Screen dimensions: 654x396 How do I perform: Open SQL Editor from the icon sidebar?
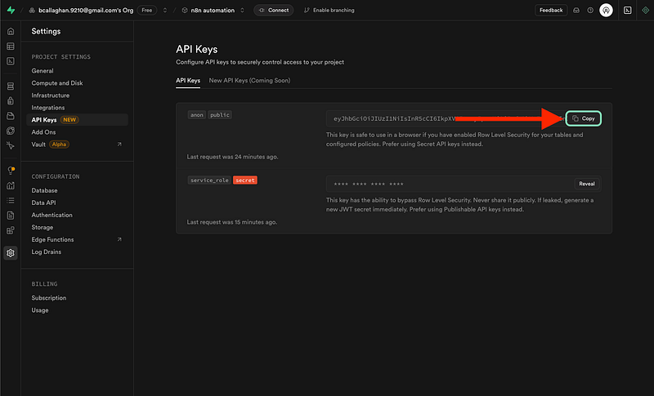coord(10,60)
